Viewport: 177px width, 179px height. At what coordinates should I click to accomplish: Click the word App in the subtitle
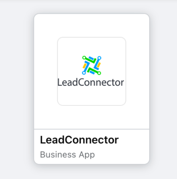[x=87, y=155]
